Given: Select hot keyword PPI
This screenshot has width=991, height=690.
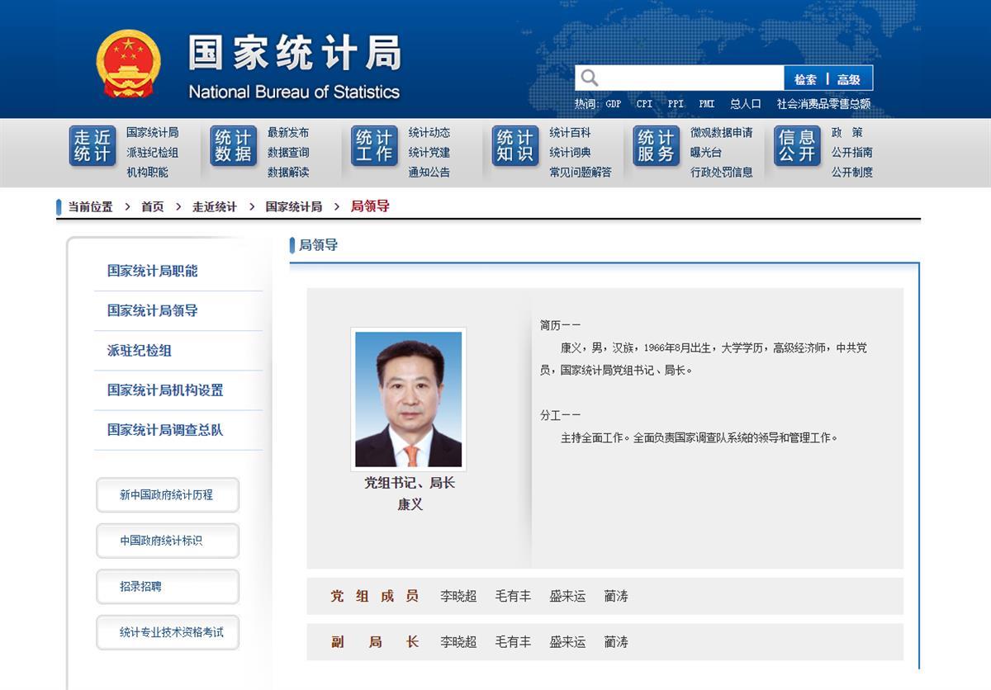Looking at the screenshot, I should pos(676,104).
